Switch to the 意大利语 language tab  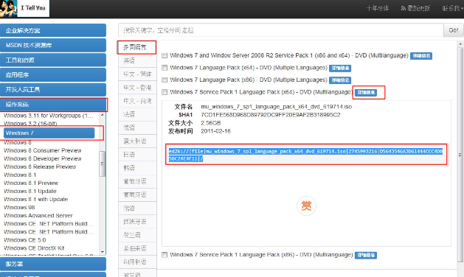pyautogui.click(x=138, y=141)
